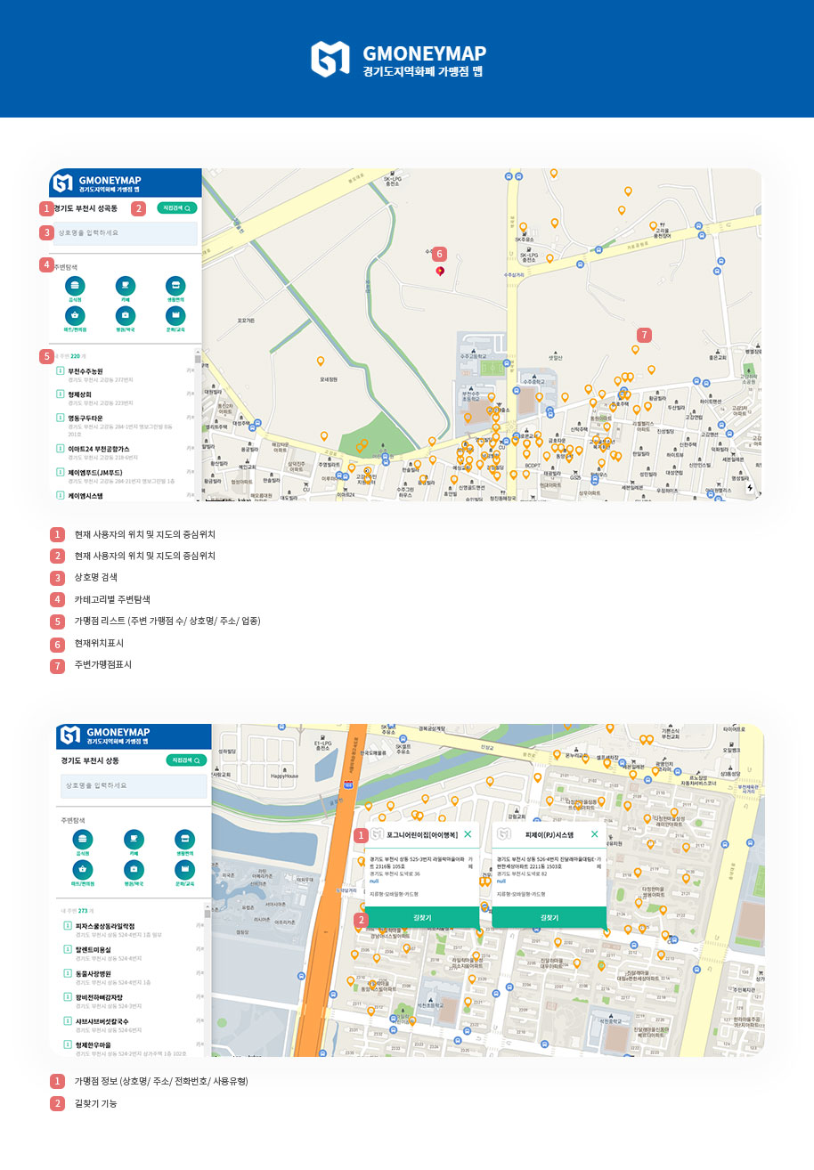This screenshot has width=814, height=1170.
Task: Click info icon beside 제이엠푸드(JM푸드)
Action: tap(60, 473)
